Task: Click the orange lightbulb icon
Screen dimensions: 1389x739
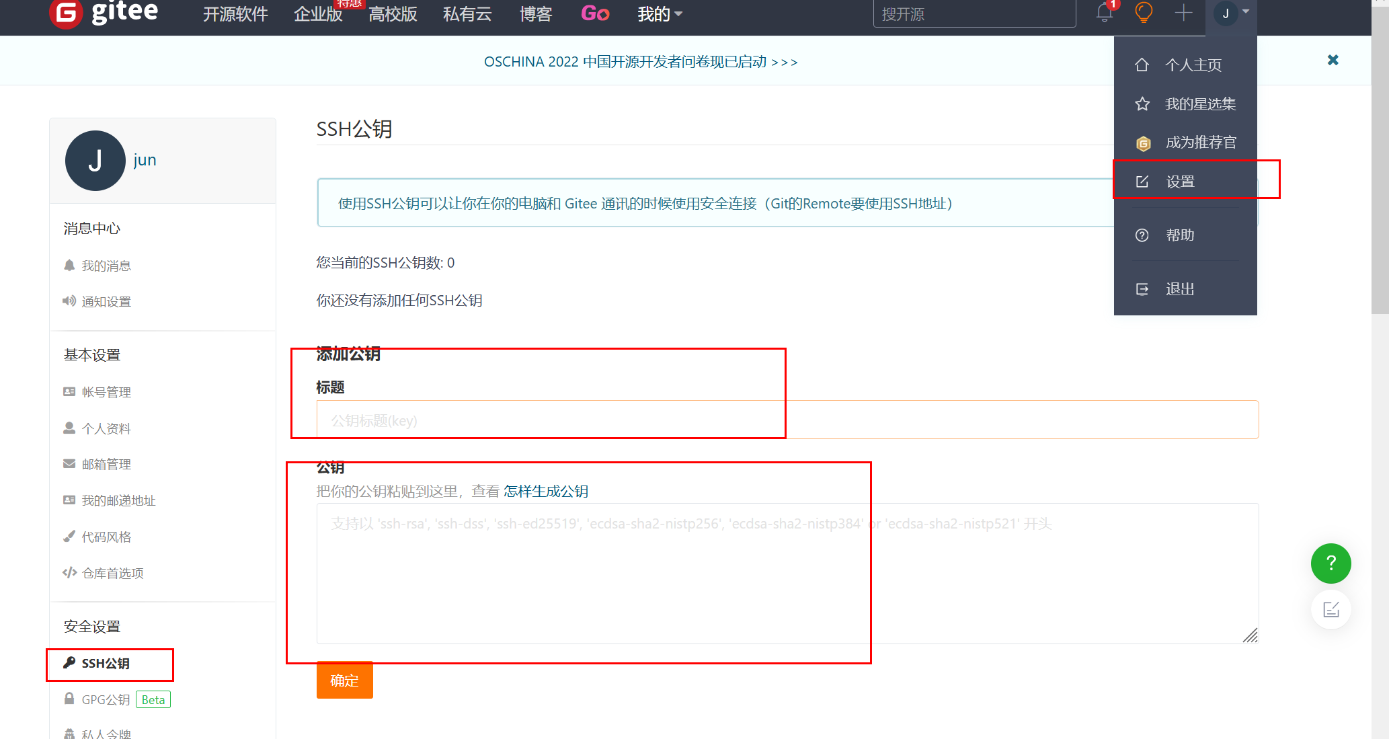Action: point(1144,13)
